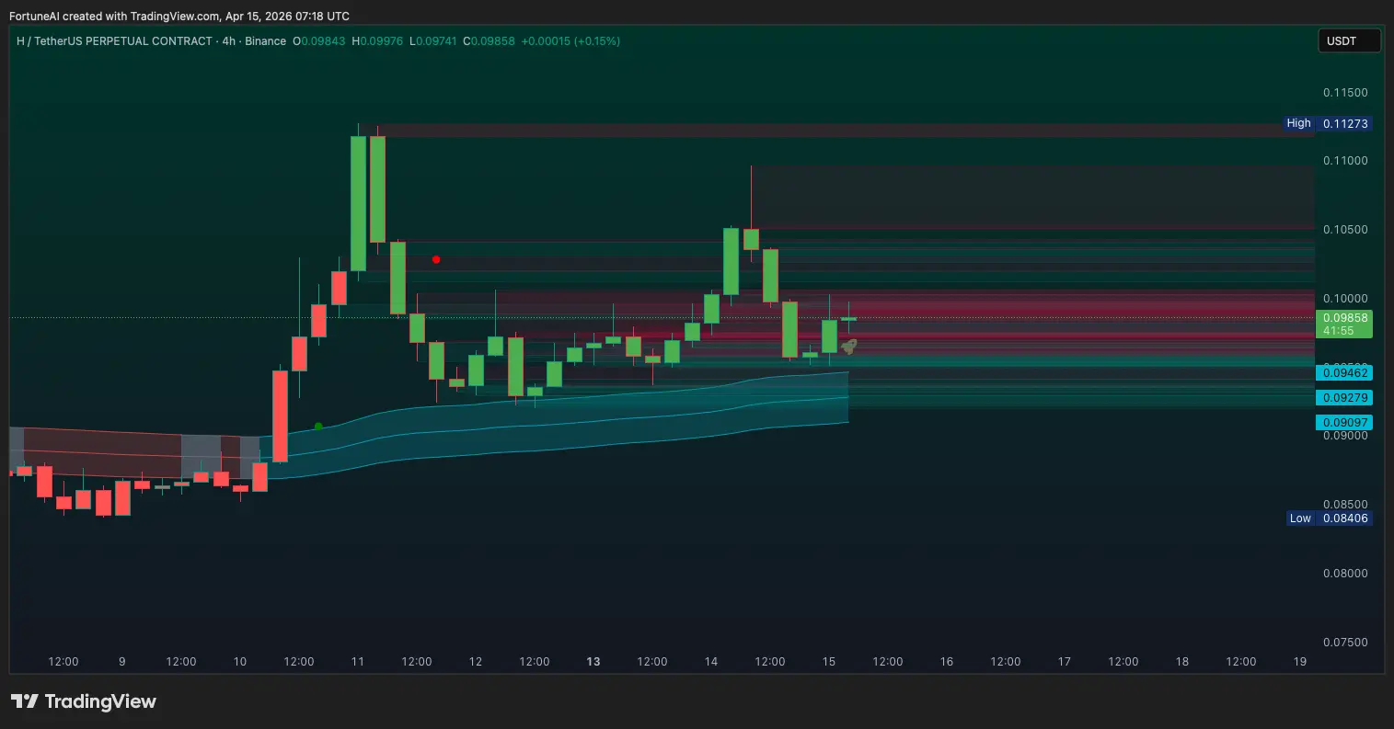Select the high value 0.09976 in the legend
The width and height of the screenshot is (1394, 729).
coord(382,41)
